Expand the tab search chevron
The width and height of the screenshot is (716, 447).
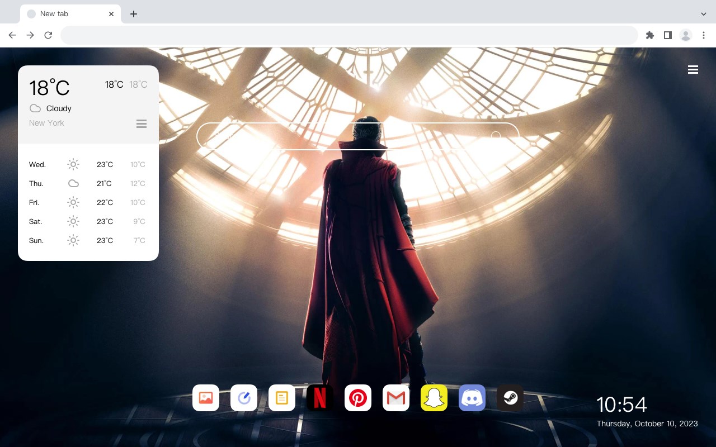pyautogui.click(x=704, y=14)
